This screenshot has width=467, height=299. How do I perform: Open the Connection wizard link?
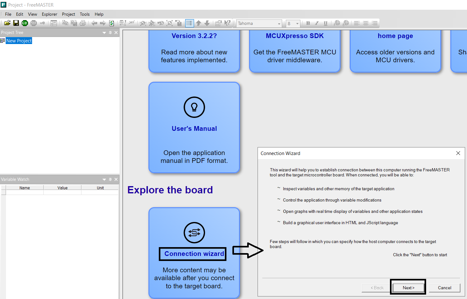click(194, 254)
